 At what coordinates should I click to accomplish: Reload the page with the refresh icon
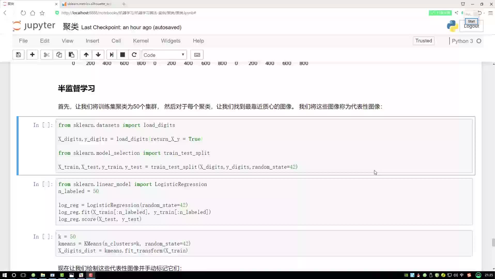coord(23,13)
